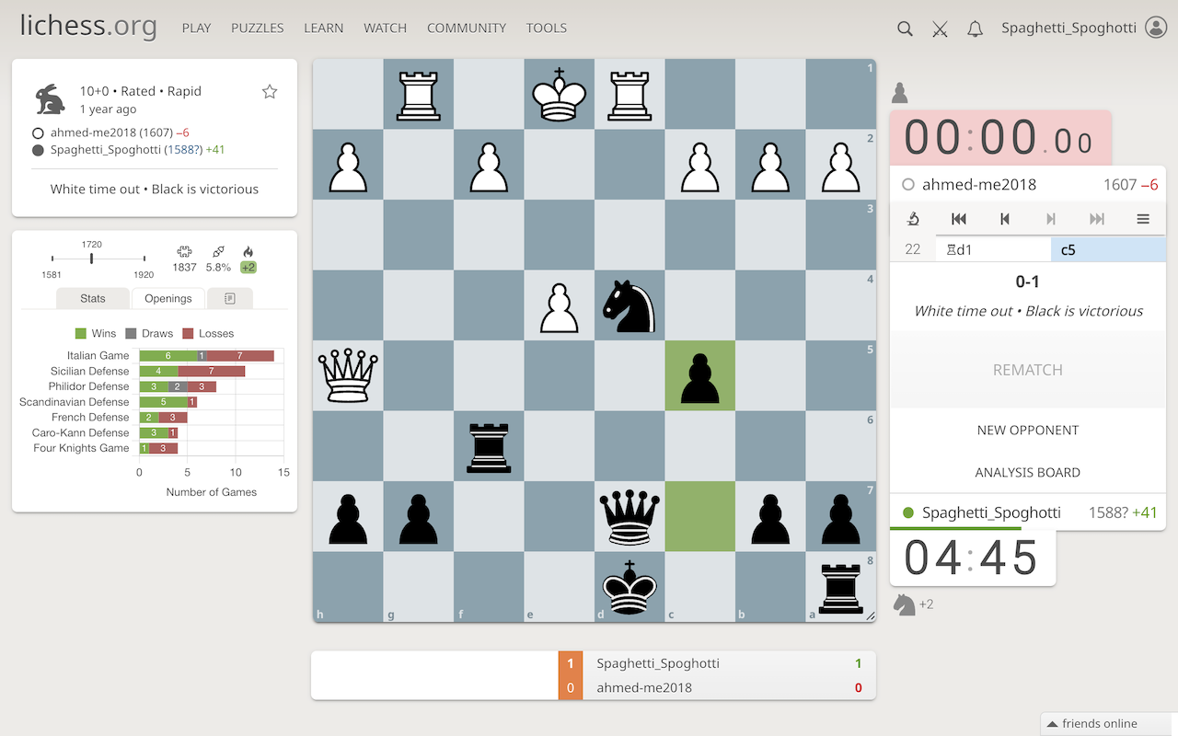Click the captured knight icon beside +2

pyautogui.click(x=905, y=604)
